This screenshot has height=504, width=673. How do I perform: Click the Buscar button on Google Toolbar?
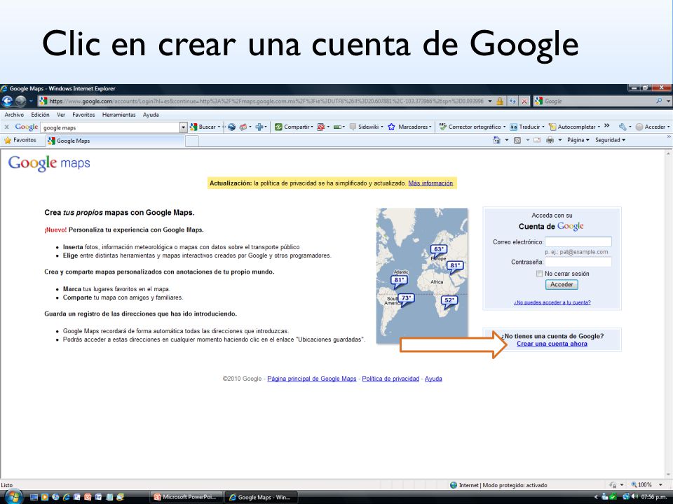pos(205,127)
